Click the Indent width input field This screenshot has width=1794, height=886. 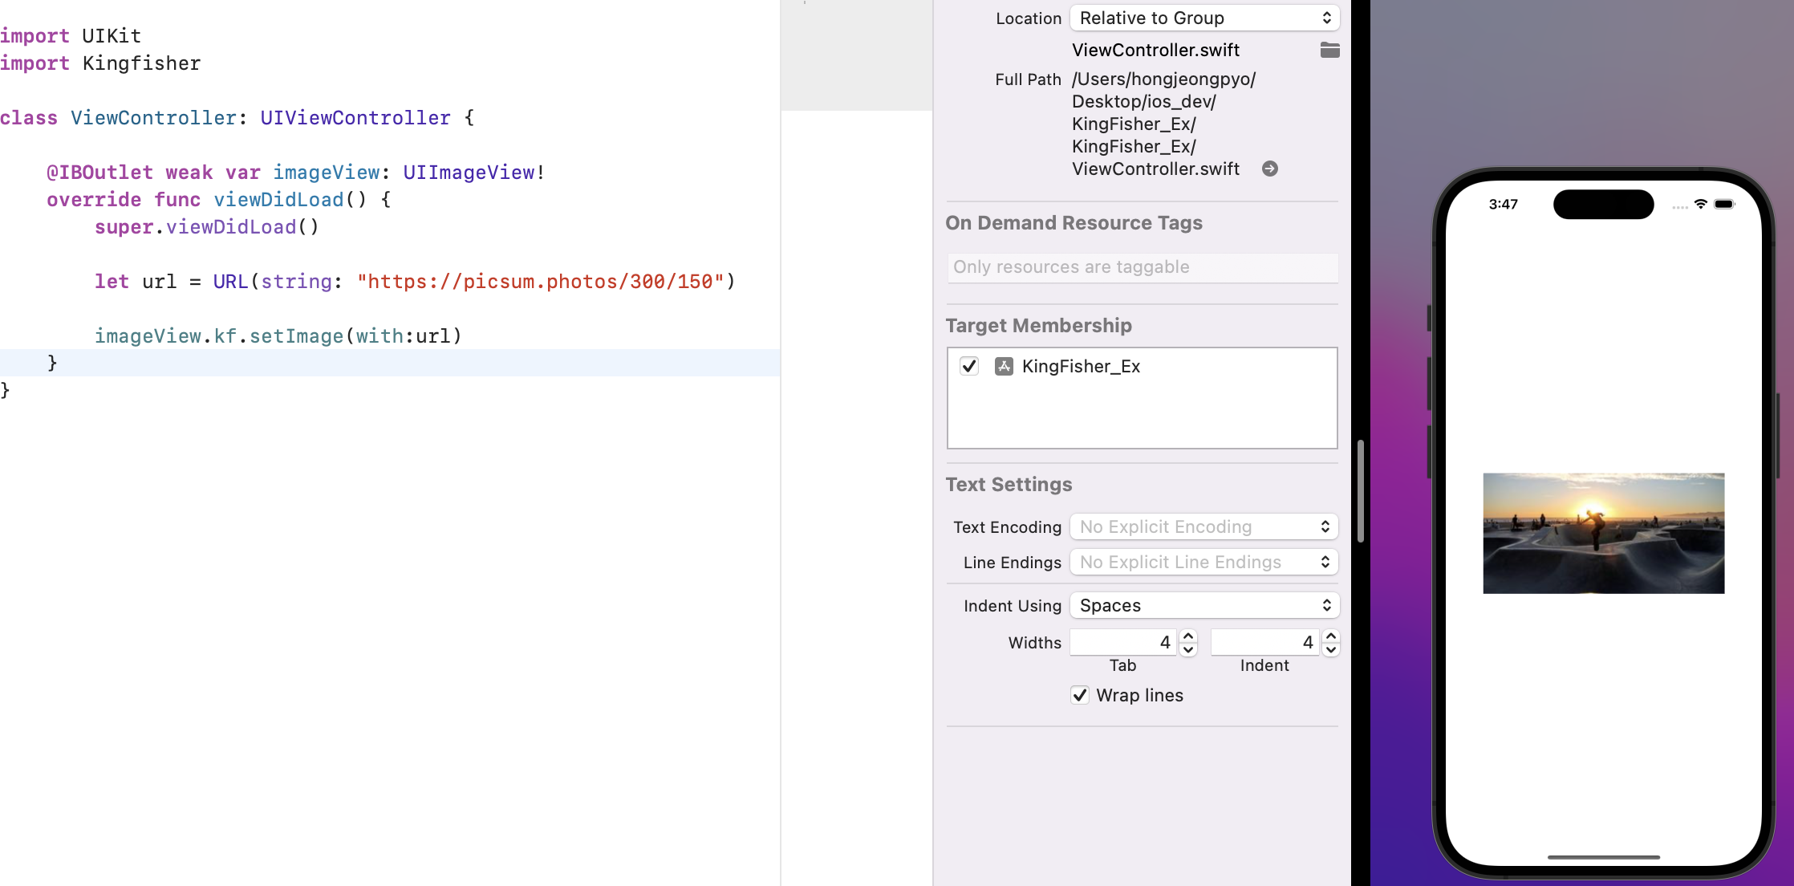coord(1264,642)
